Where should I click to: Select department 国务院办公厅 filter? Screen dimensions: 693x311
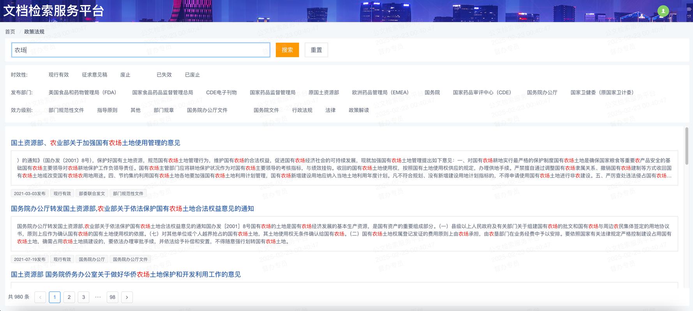pos(542,93)
